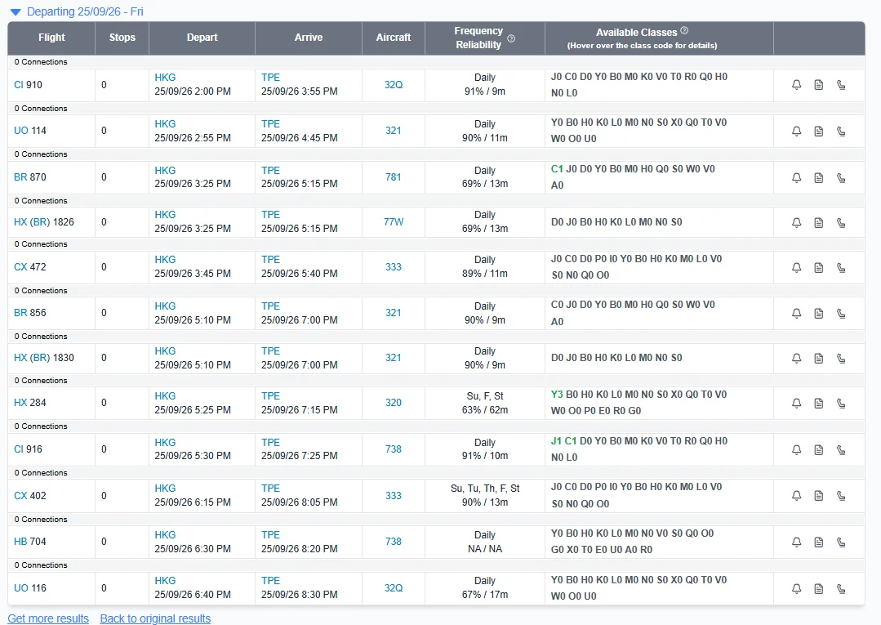This screenshot has height=625, width=881.
Task: Click the Stops column header
Action: coord(122,38)
